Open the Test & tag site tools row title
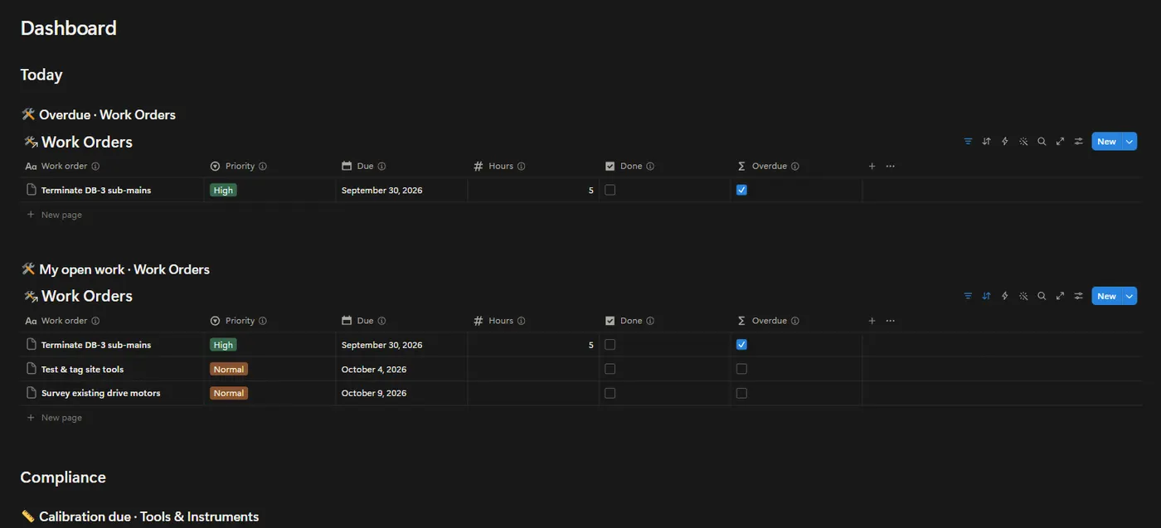 [82, 369]
